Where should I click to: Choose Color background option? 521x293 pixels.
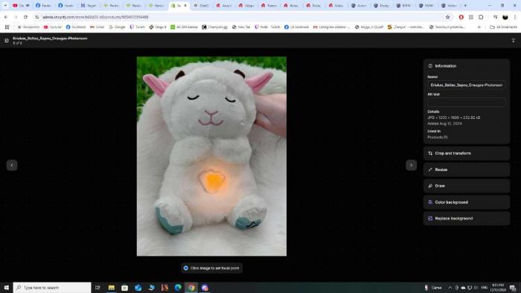click(x=467, y=202)
